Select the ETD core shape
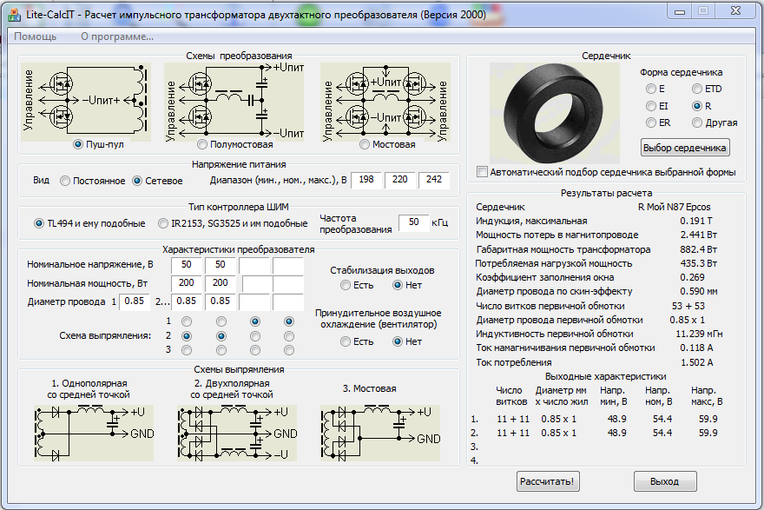Image resolution: width=764 pixels, height=510 pixels. click(696, 89)
